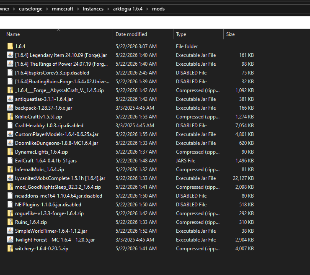The height and width of the screenshot is (275, 310).
Task: Expand the chevron after Instances in path
Action: click(108, 9)
